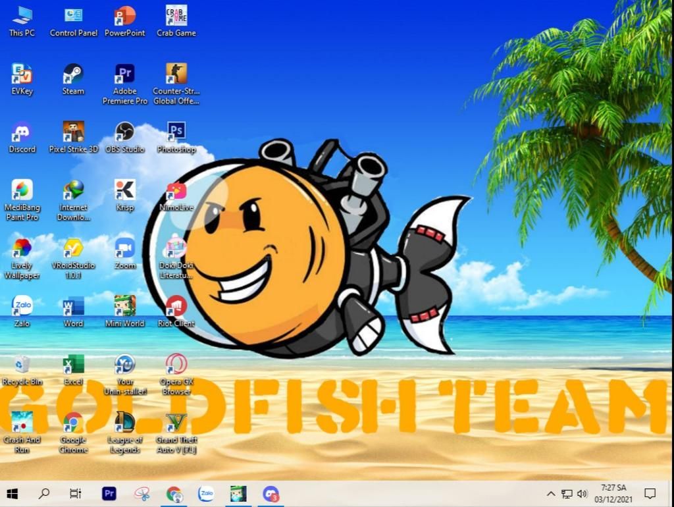Select the Pixel Strike 3D shortcut
This screenshot has width=674, height=507.
pyautogui.click(x=74, y=138)
